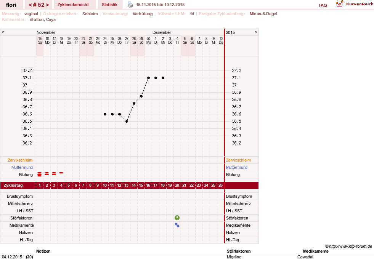The width and height of the screenshot is (374, 266).
Task: Click the Verhütung usage value
Action: 143,14
